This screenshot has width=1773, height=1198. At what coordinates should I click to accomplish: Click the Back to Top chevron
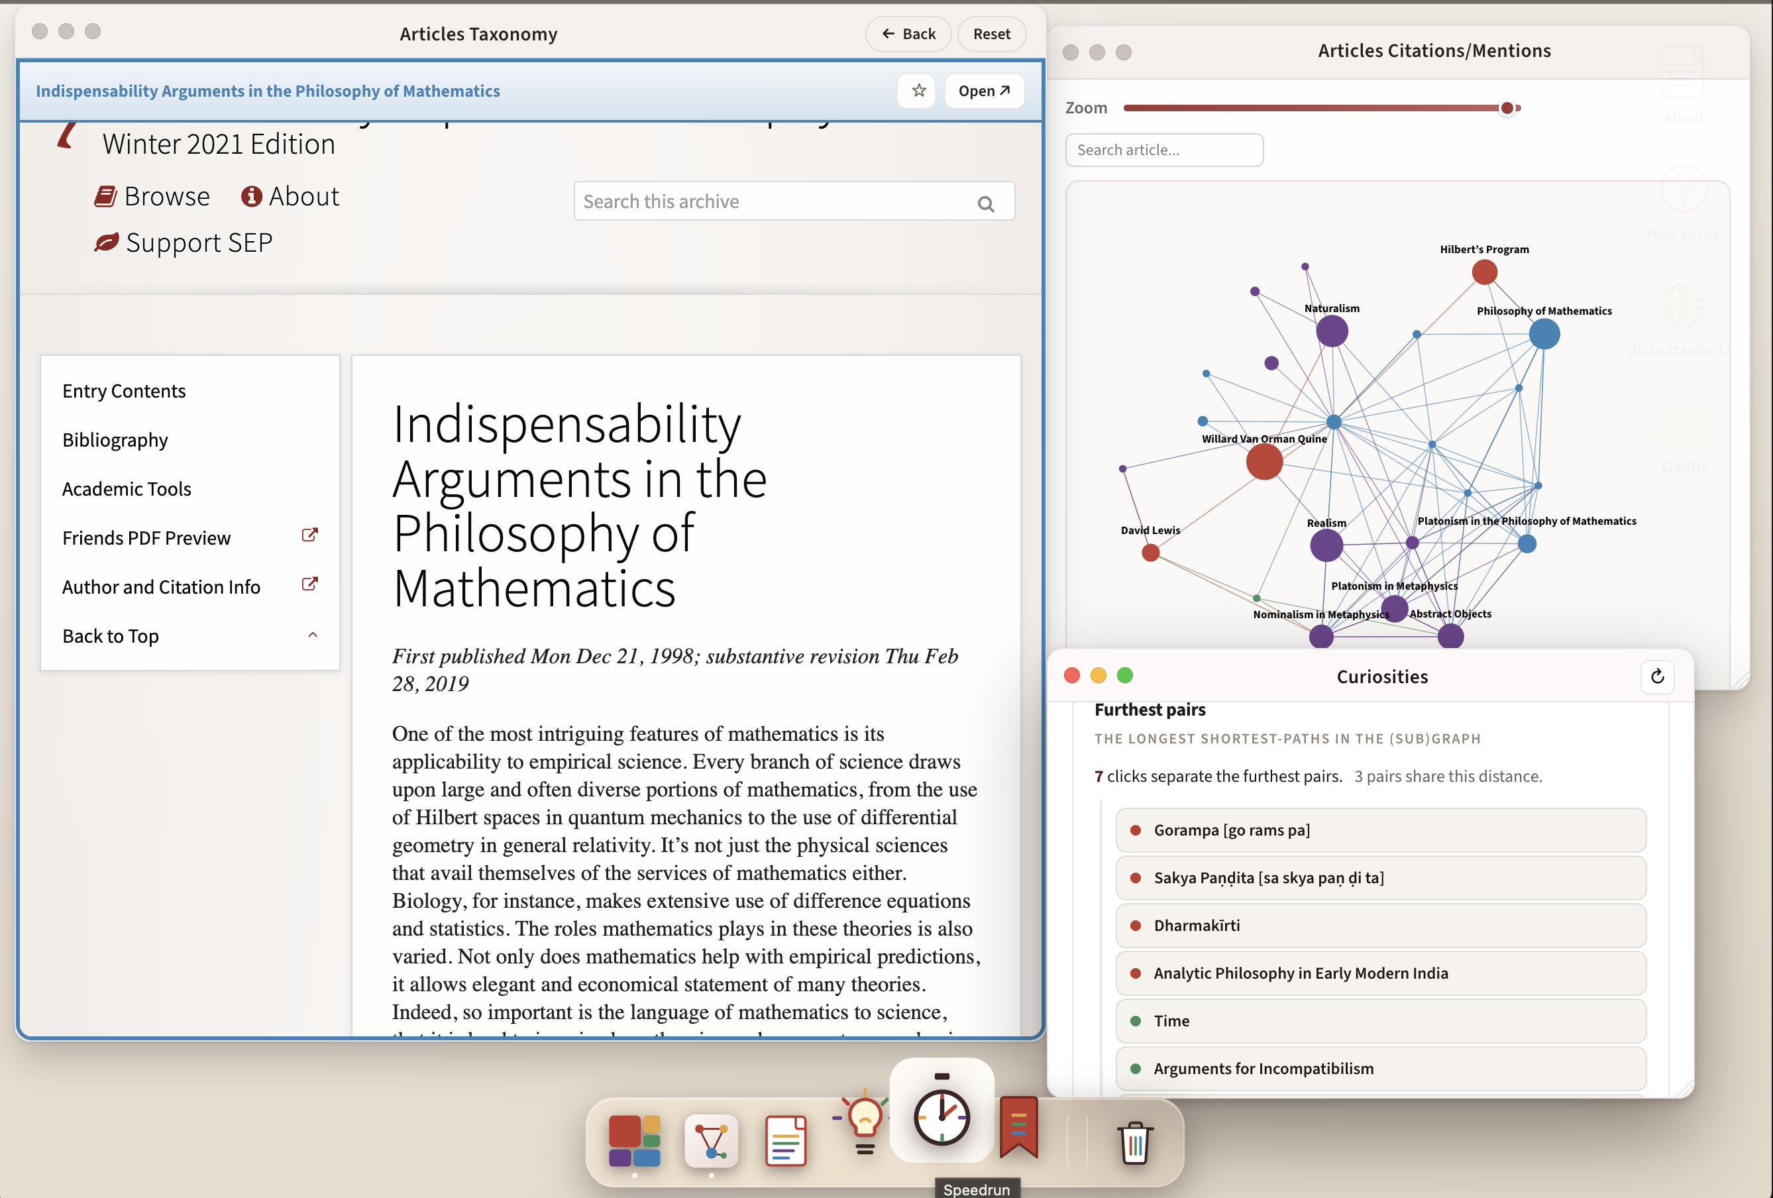[x=313, y=635]
